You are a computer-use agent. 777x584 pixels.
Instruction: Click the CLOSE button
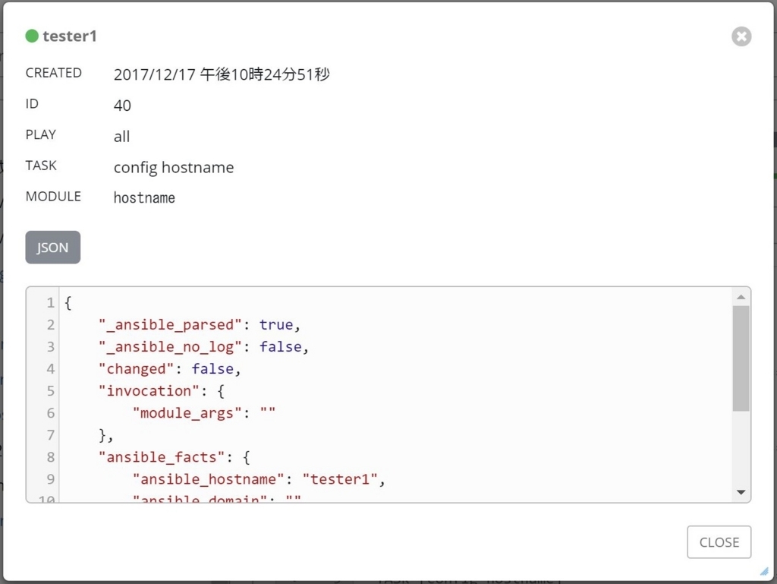(719, 542)
